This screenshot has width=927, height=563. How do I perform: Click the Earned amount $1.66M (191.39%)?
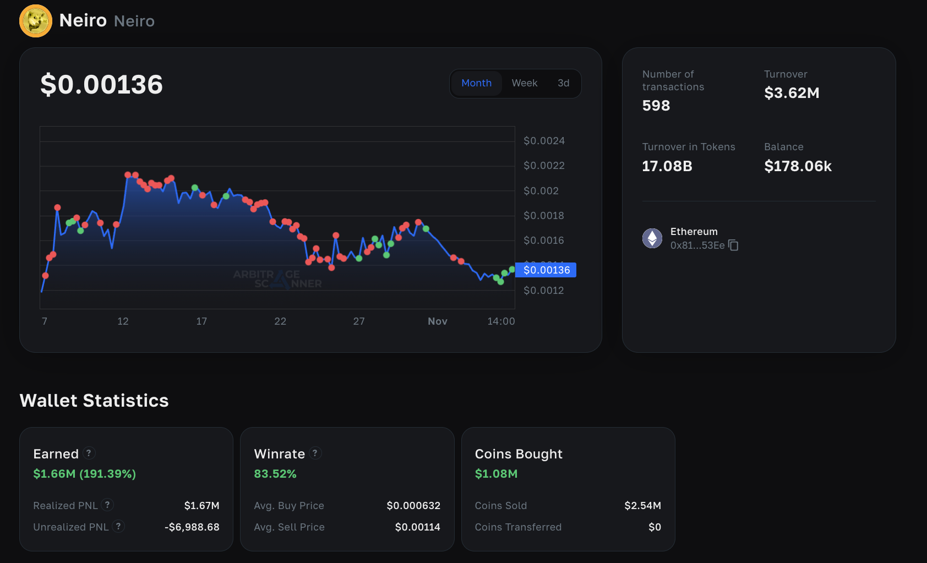pyautogui.click(x=84, y=474)
